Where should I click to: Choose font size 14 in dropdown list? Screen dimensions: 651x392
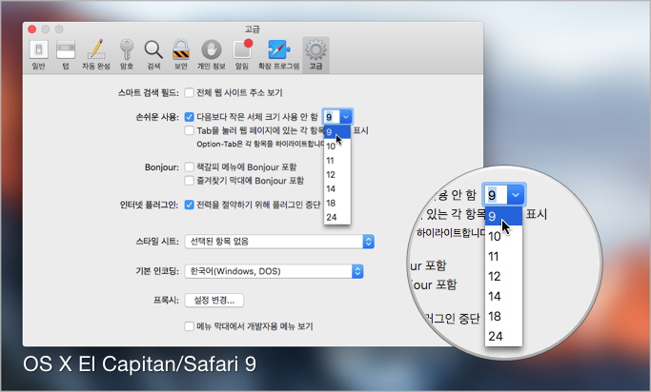337,189
